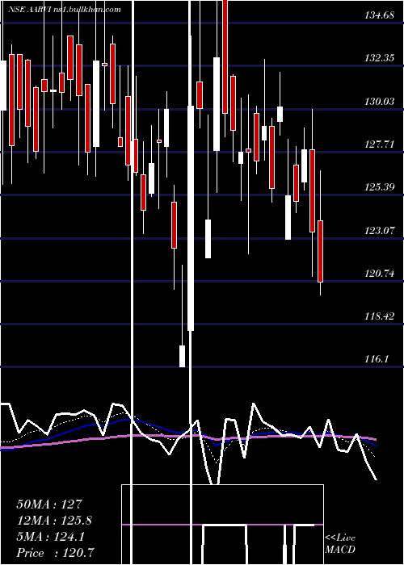The width and height of the screenshot is (404, 565).
Task: Click the 116.1 price axis label
Action: point(377,359)
